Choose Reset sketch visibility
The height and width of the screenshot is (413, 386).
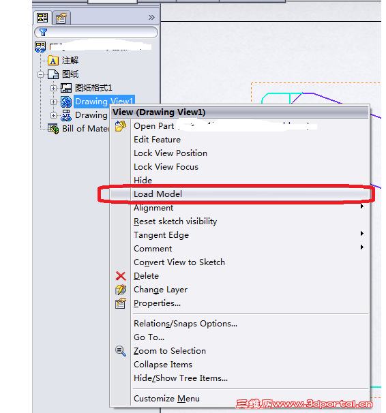pos(175,221)
